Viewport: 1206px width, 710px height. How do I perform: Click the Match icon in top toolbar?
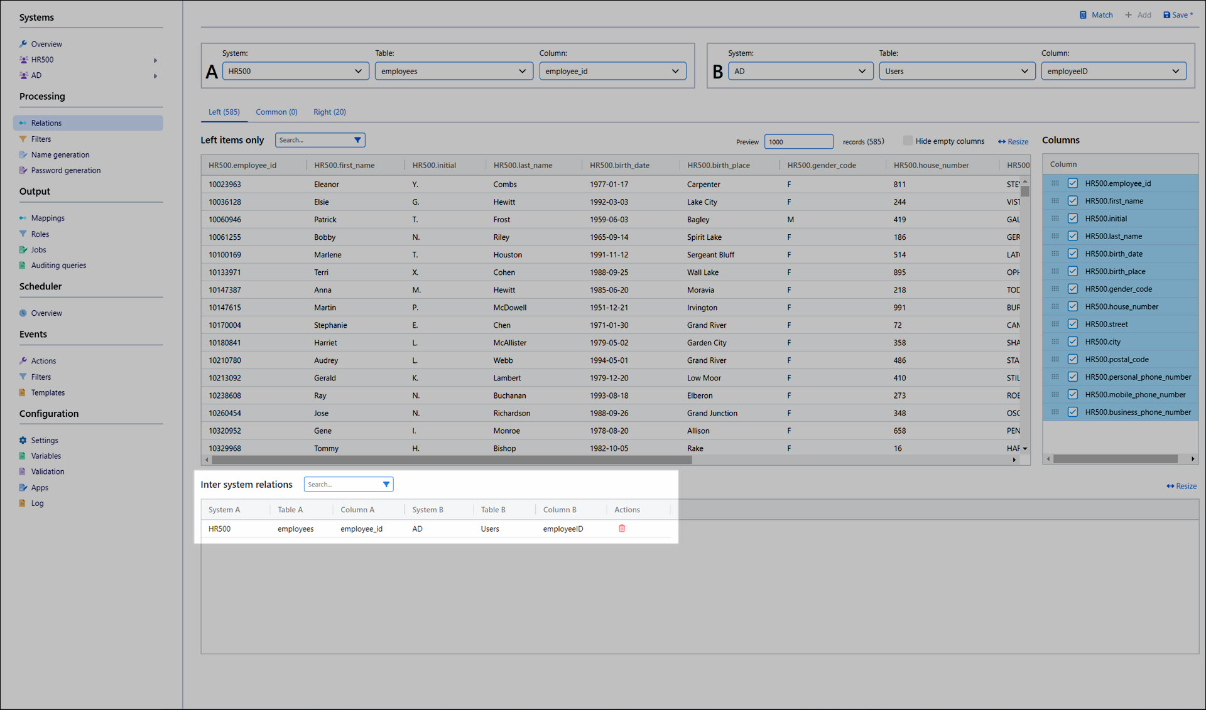point(1084,15)
